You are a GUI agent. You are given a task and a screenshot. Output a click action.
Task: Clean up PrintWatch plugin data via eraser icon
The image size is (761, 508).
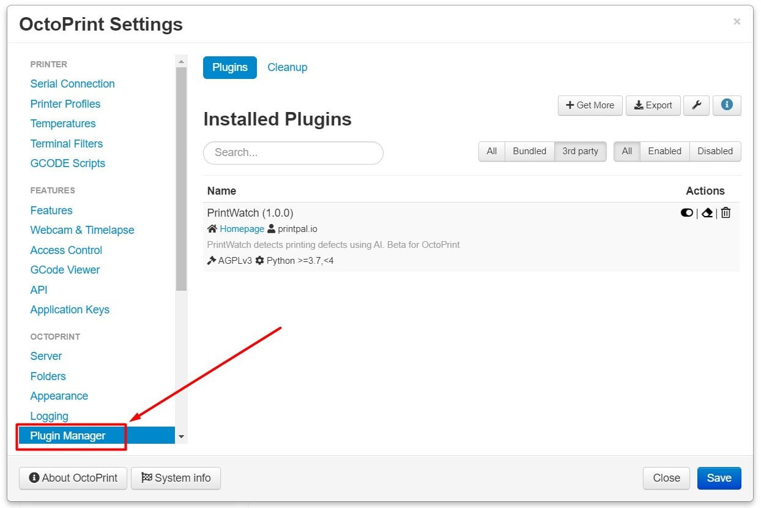point(707,212)
